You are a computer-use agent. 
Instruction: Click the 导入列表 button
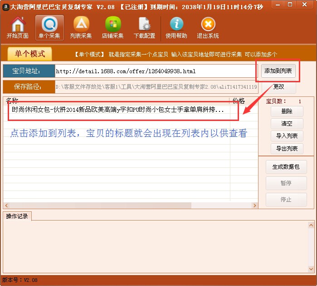pyautogui.click(x=287, y=136)
